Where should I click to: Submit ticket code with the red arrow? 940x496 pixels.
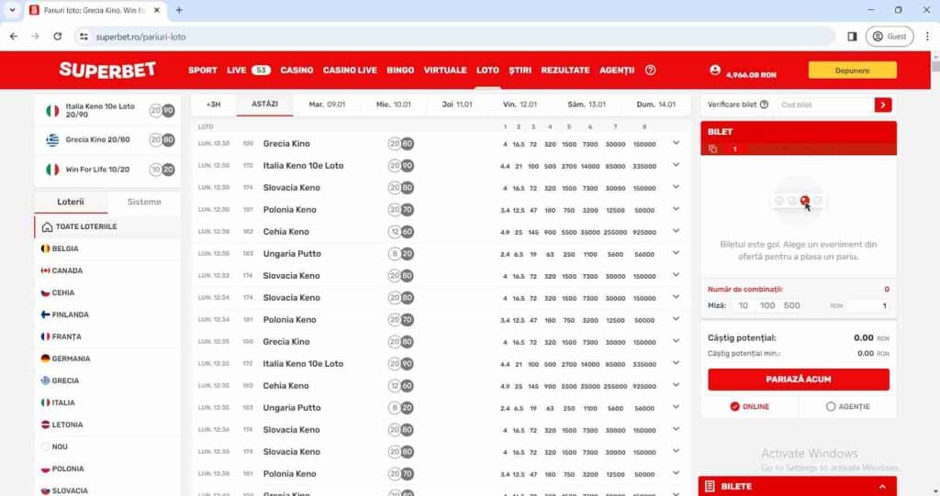883,105
